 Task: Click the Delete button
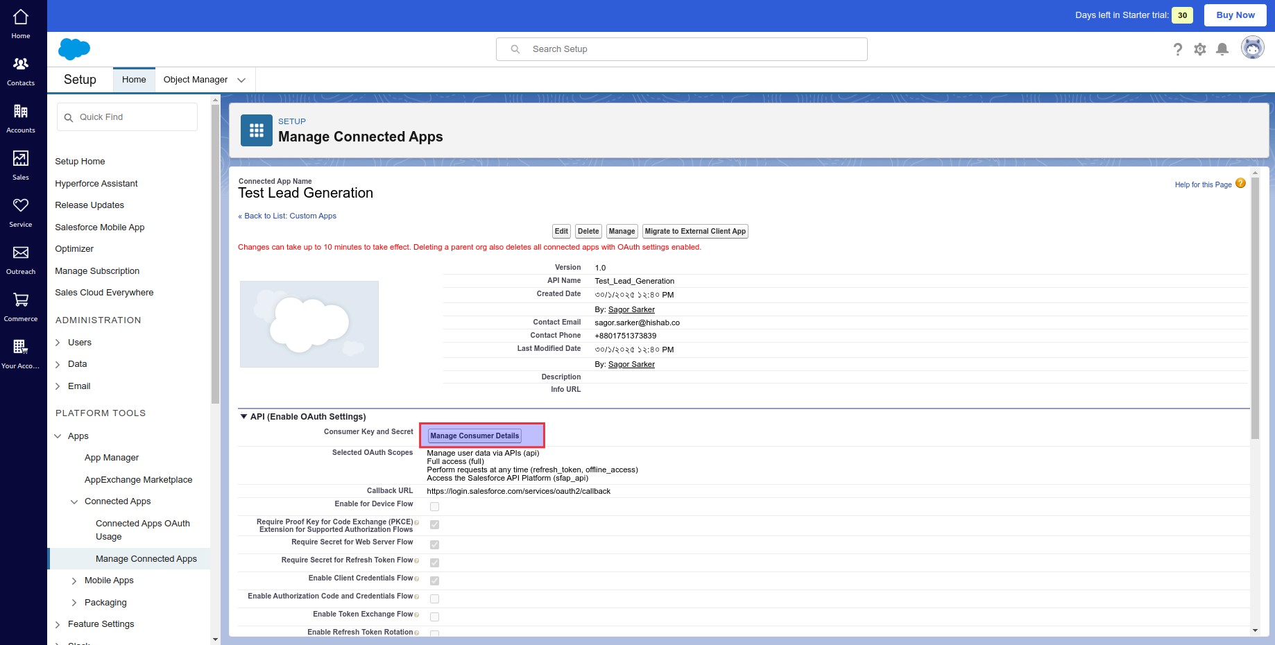pos(588,232)
